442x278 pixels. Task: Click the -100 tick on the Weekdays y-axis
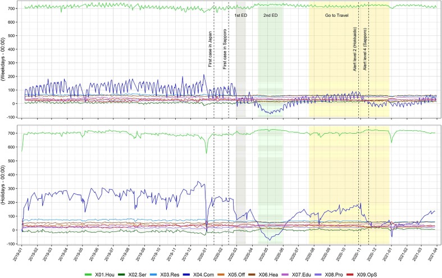(11, 117)
